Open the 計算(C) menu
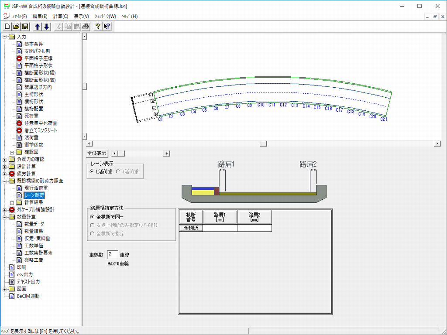 pos(61,16)
